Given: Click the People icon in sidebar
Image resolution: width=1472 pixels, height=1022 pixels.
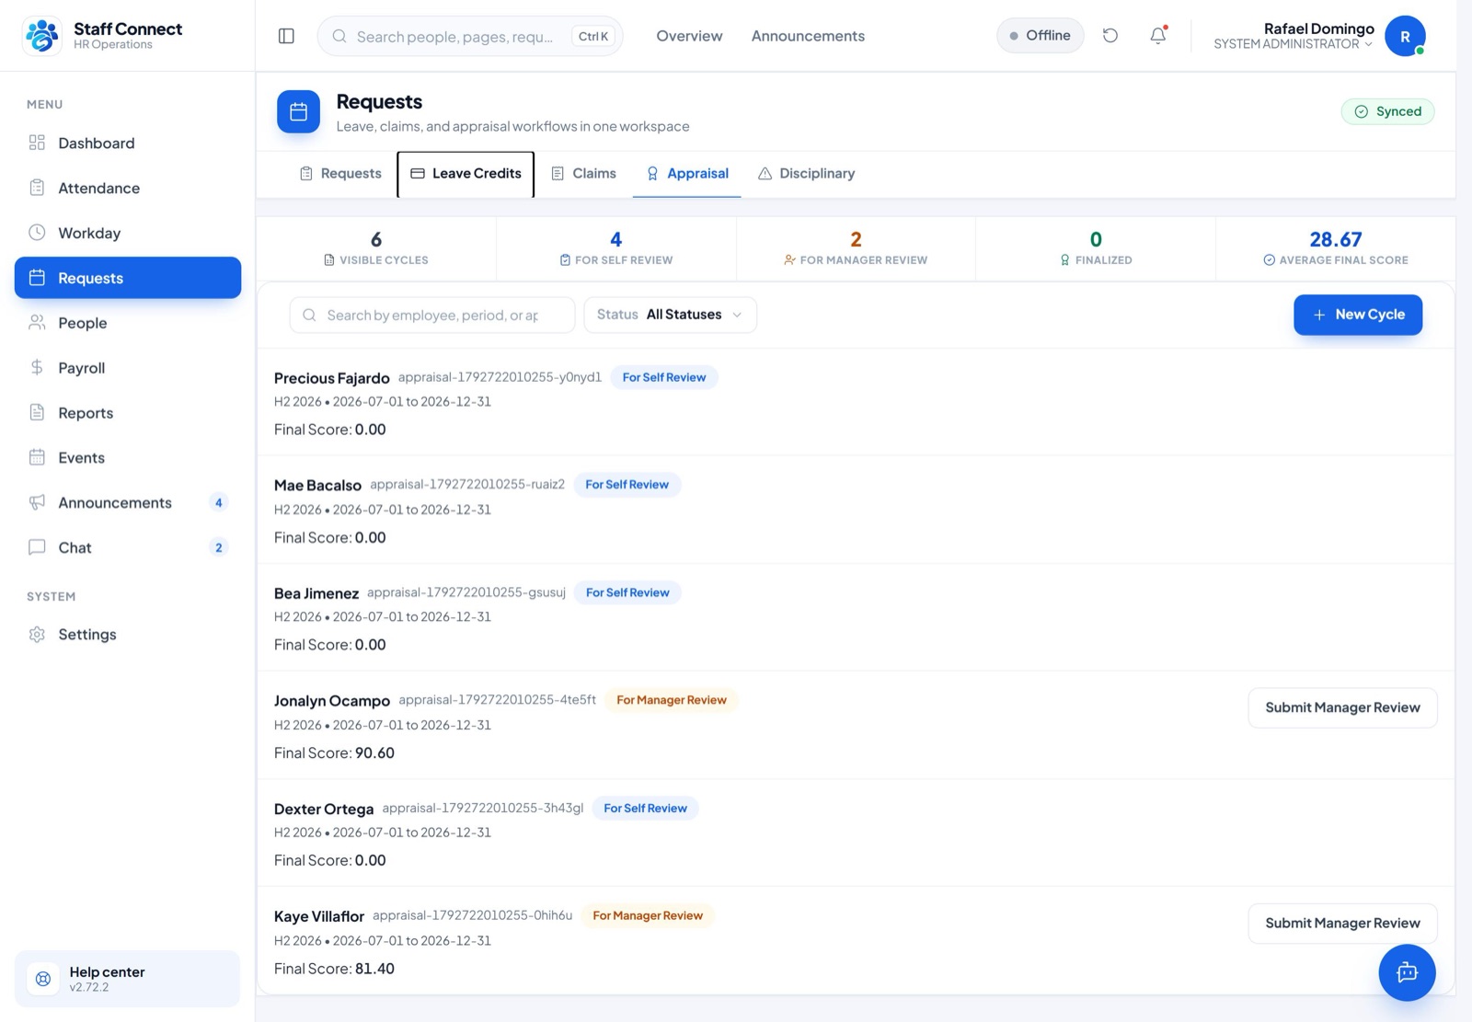Looking at the screenshot, I should pyautogui.click(x=37, y=323).
